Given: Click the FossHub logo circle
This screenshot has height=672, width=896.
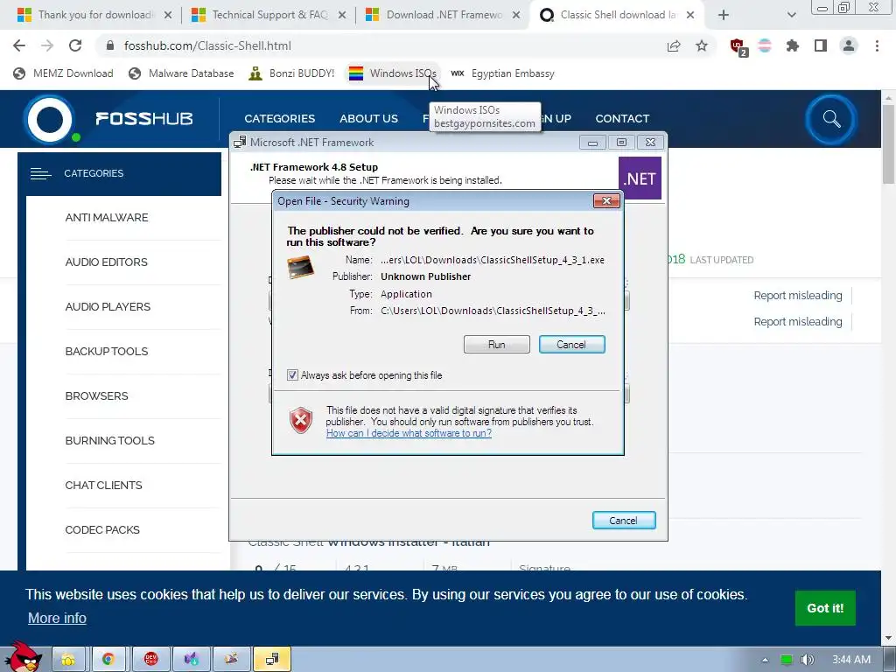Looking at the screenshot, I should click(x=50, y=119).
